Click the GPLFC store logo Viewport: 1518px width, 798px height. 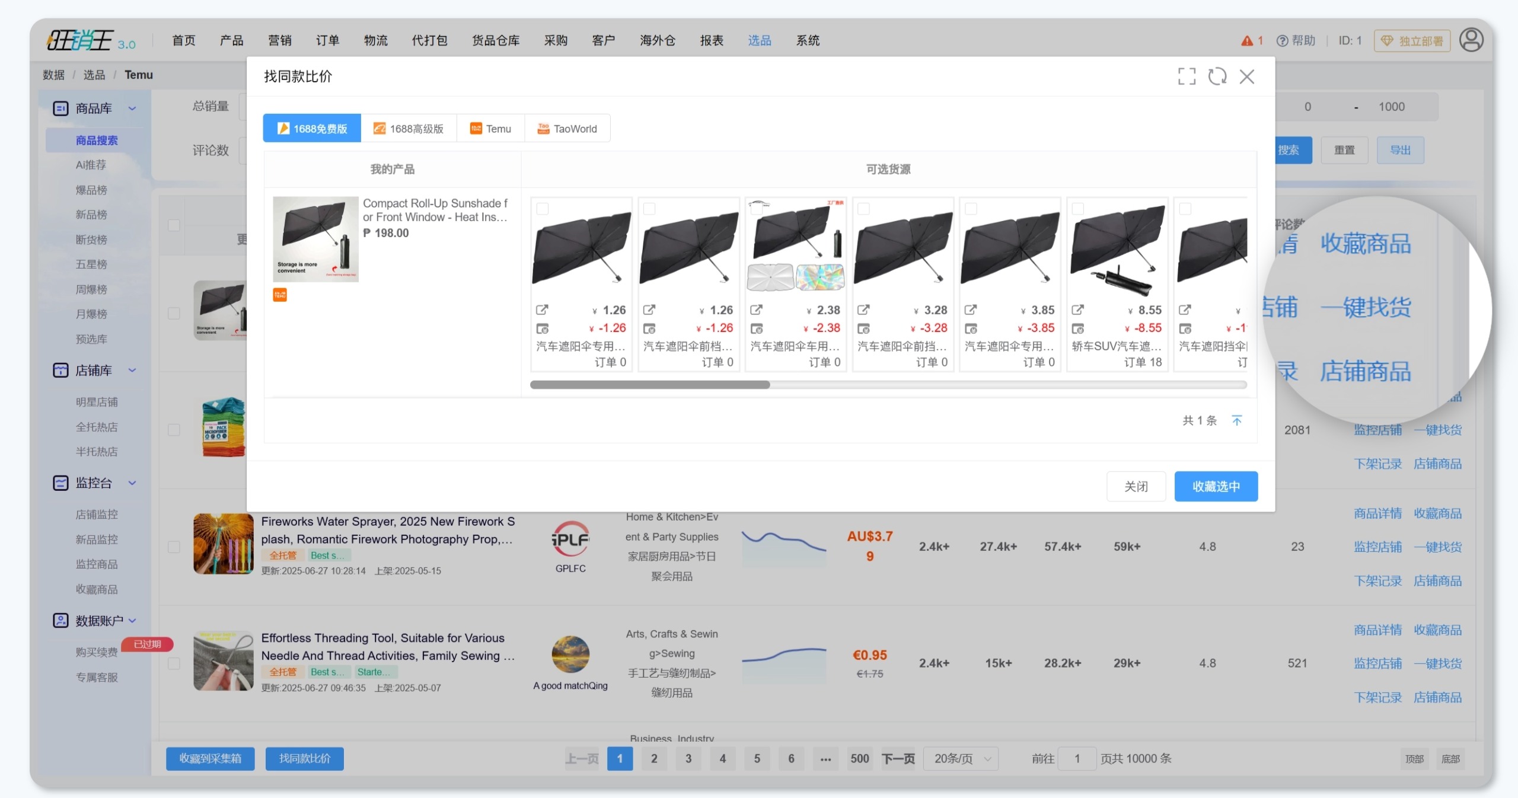[x=570, y=538]
